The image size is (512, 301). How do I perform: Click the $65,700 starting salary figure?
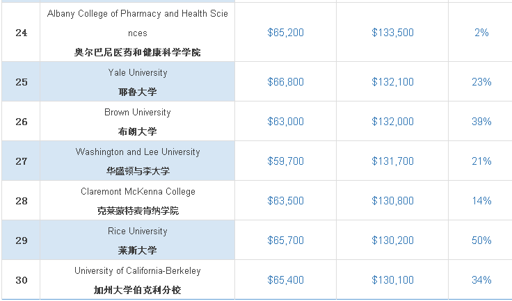click(x=285, y=241)
